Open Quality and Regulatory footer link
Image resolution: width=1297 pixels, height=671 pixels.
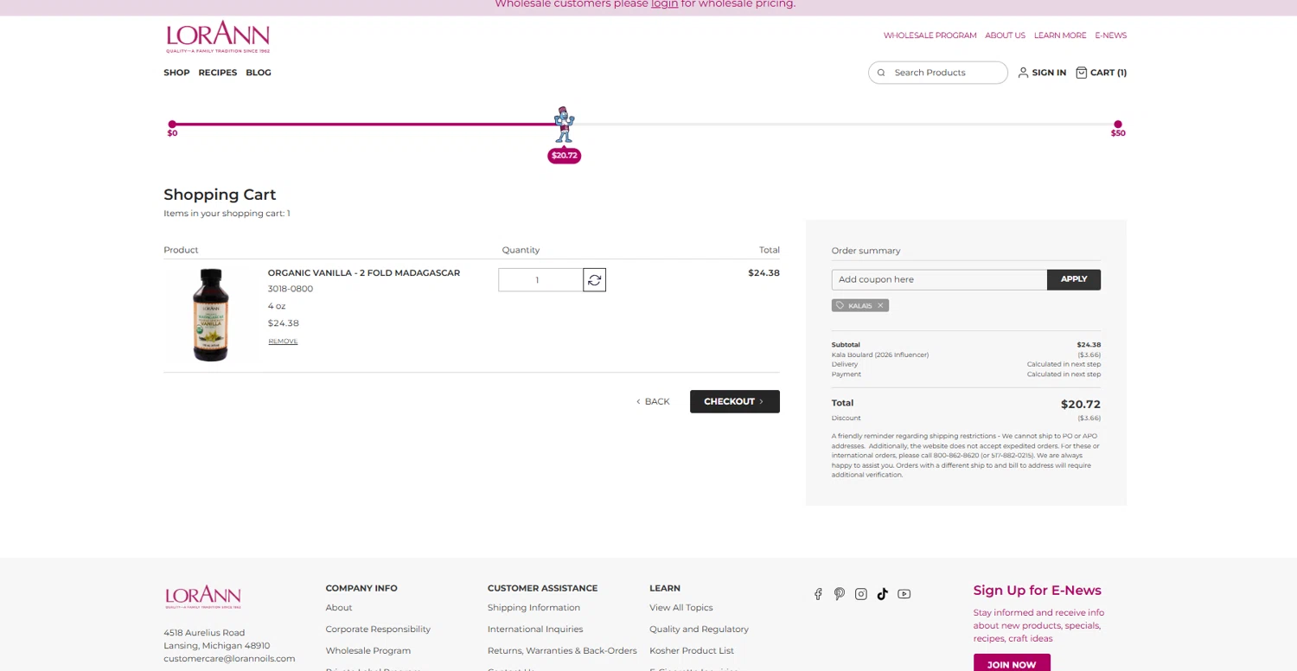[699, 629]
